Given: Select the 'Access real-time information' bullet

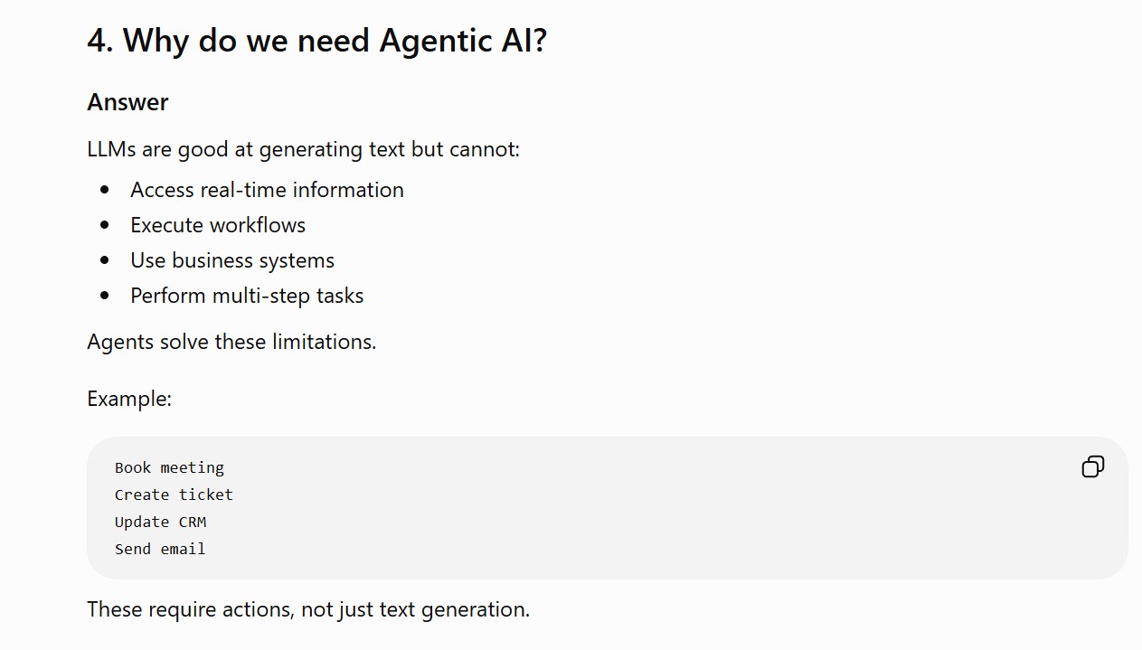Looking at the screenshot, I should click(x=267, y=190).
